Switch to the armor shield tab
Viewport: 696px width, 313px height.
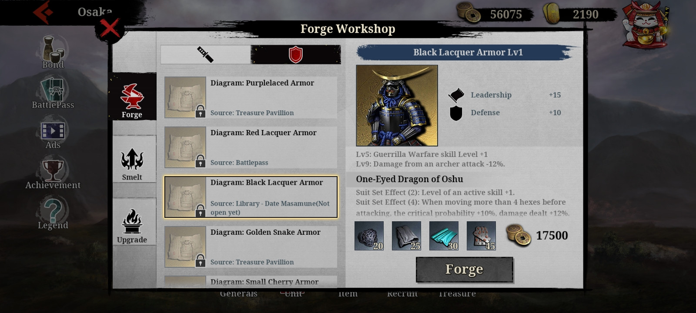coord(296,55)
